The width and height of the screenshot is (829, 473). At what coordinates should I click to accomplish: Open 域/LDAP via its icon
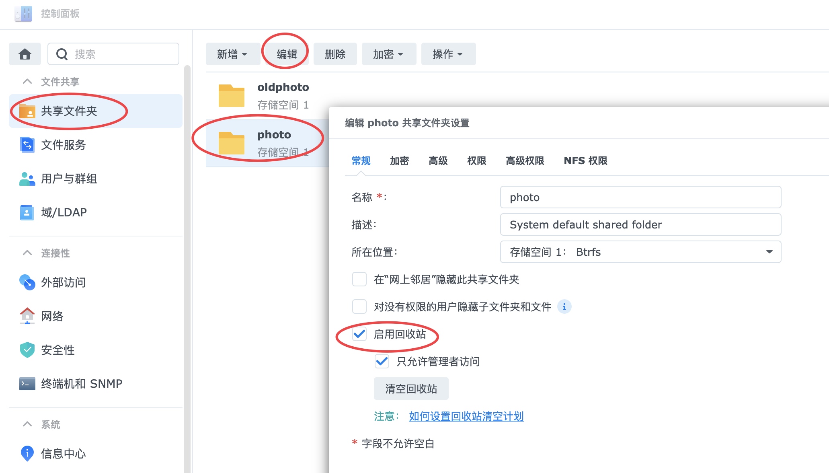point(27,212)
